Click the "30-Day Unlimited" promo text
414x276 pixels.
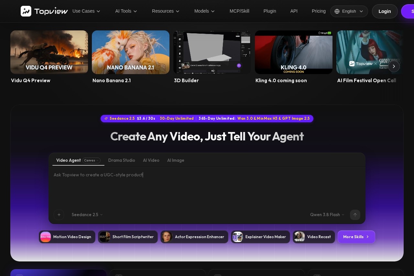coord(177,118)
